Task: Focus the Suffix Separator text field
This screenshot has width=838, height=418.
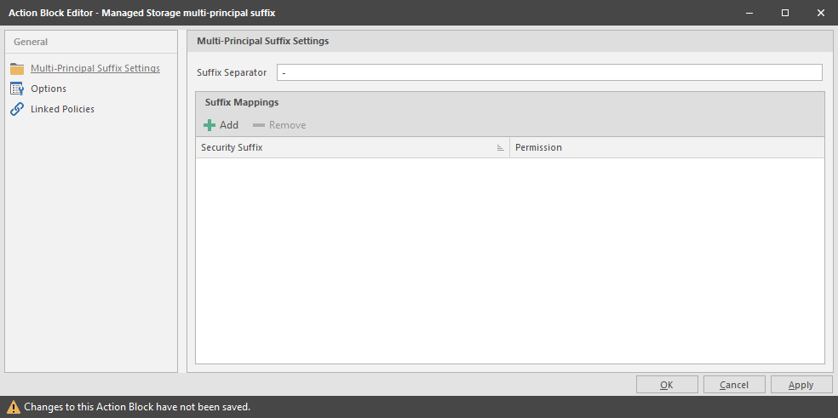Action: 549,72
